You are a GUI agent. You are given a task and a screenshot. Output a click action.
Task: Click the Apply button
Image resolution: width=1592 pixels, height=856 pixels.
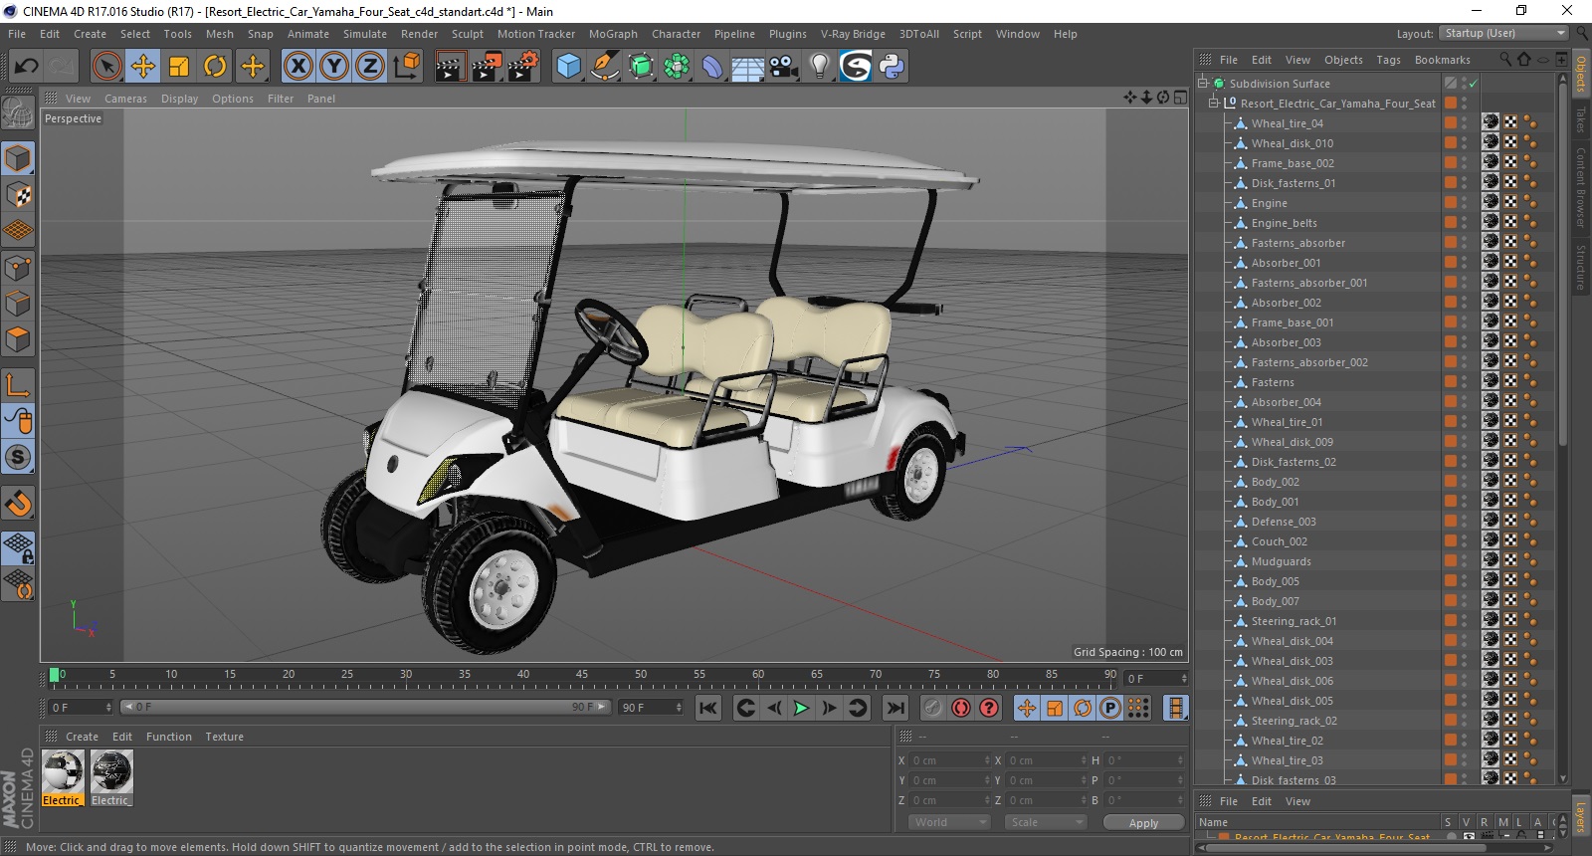(x=1143, y=823)
